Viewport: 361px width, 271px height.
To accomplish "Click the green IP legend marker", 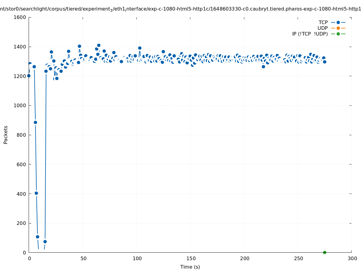I will click(x=338, y=34).
